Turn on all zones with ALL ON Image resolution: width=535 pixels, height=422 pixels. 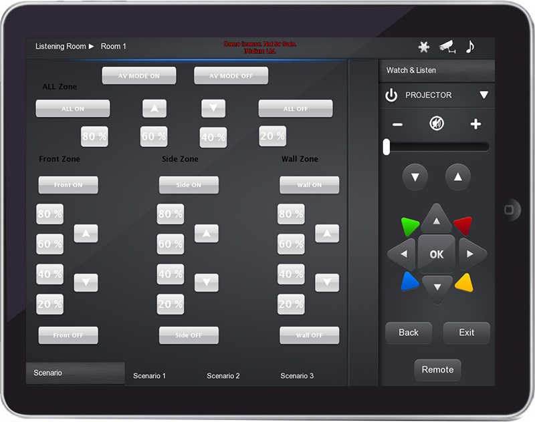[73, 108]
